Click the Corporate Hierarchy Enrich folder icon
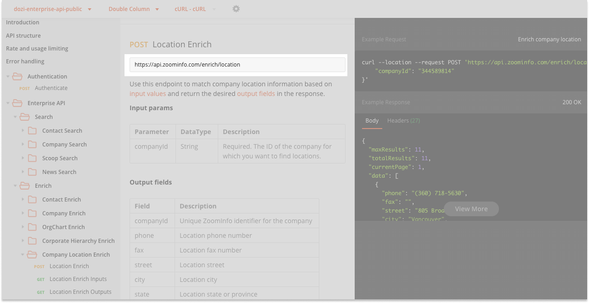This screenshot has width=589, height=303. pos(32,241)
